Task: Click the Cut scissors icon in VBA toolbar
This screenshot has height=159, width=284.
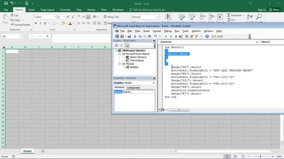Action: [x=135, y=36]
